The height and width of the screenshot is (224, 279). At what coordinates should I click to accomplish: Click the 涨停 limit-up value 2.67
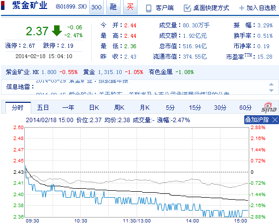[x=29, y=46]
